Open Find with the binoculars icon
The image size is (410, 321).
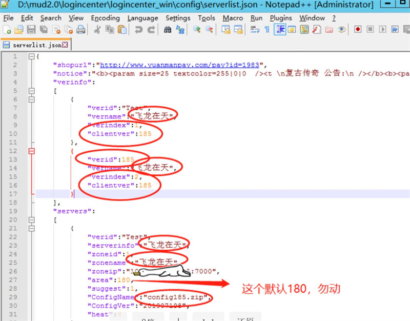point(167,30)
